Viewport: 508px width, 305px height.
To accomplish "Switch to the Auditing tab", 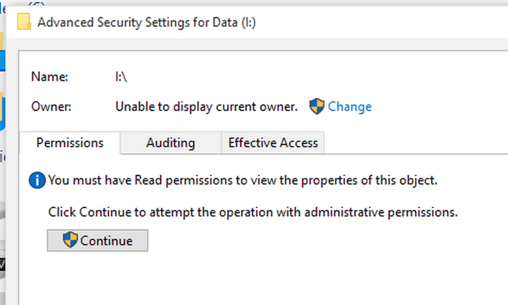I will click(x=171, y=143).
